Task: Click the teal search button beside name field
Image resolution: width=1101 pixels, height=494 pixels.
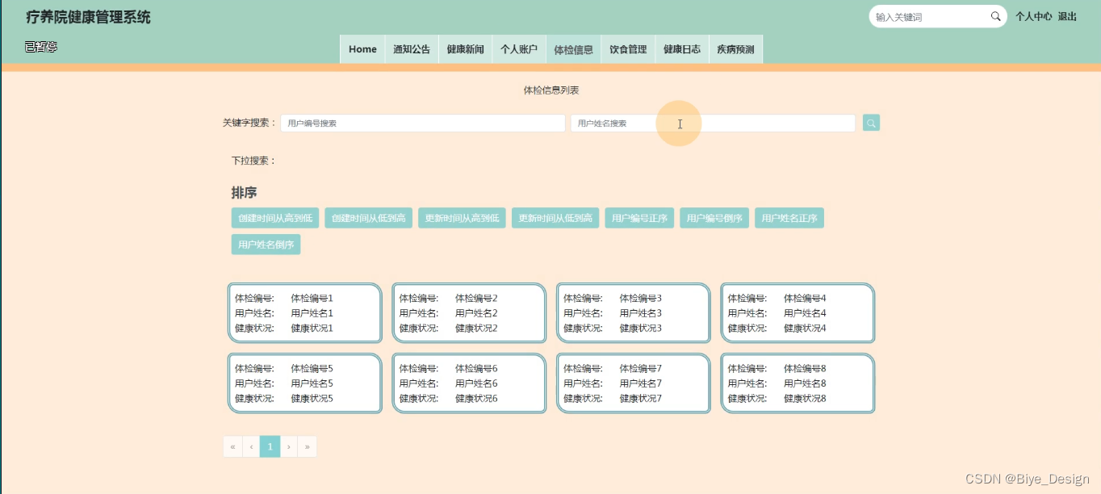Action: [x=871, y=123]
